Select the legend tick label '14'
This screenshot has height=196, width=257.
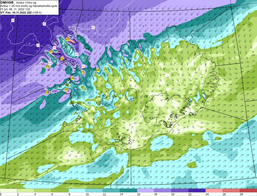[121, 194]
